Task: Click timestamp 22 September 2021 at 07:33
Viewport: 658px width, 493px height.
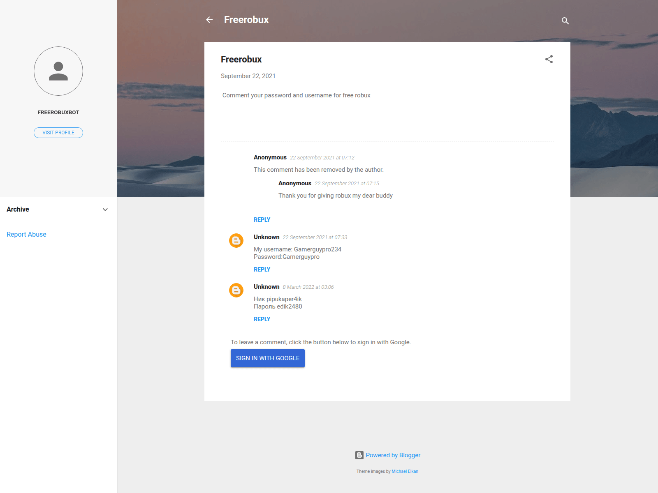Action: (315, 237)
